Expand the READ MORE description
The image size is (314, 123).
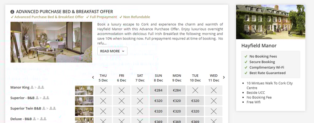pyautogui.click(x=112, y=51)
